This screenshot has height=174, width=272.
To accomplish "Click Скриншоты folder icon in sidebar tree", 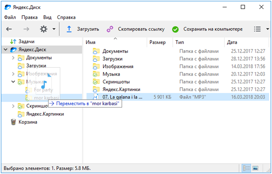I will pos(21,106).
